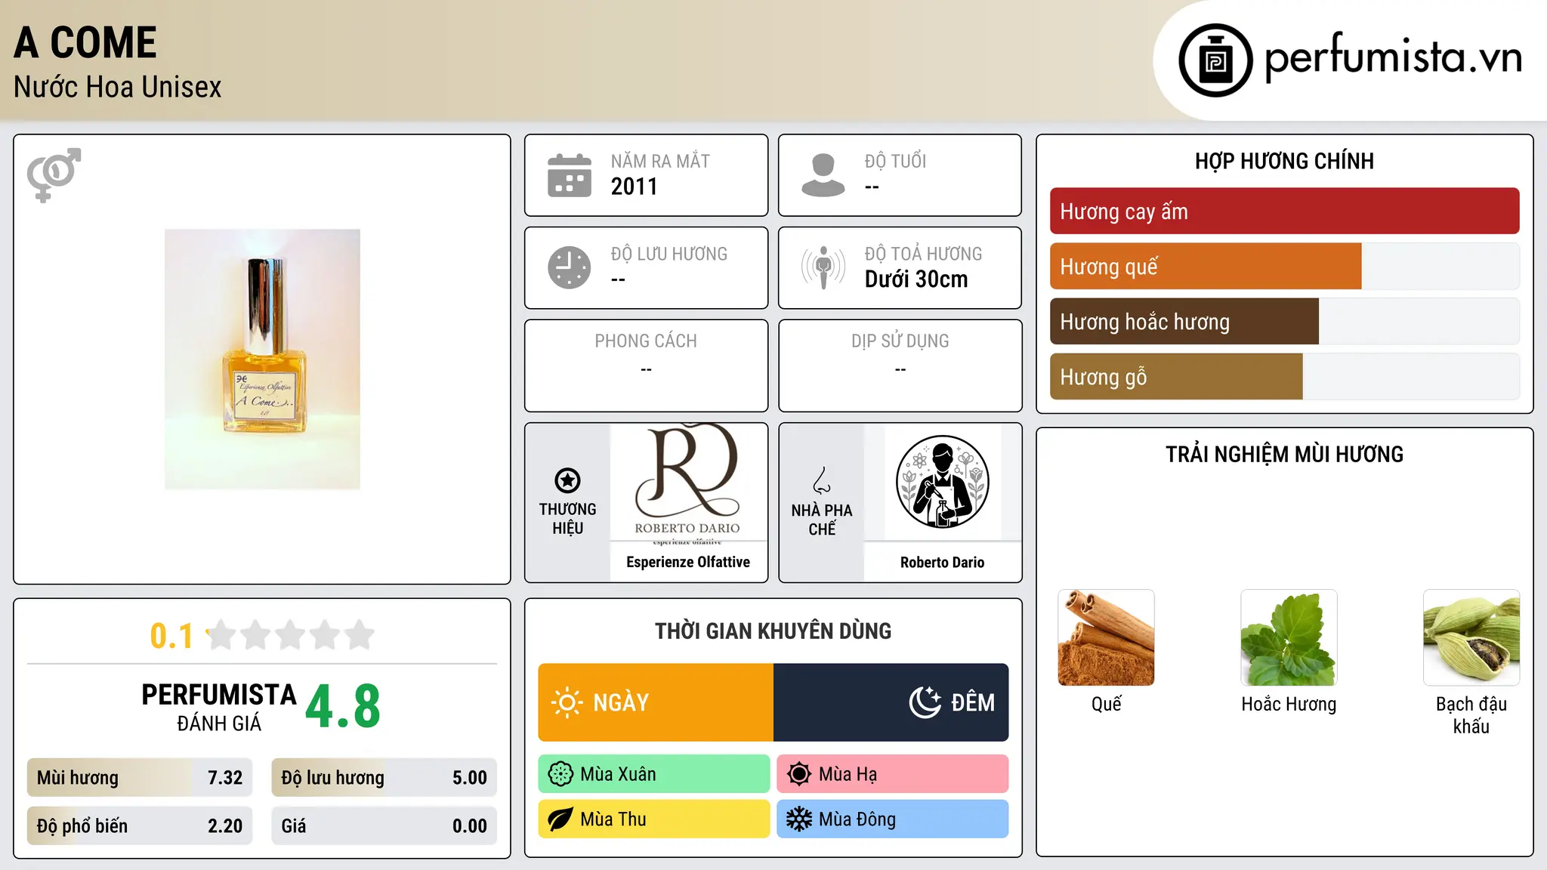Open the Roberto Dario perfumer name link
Viewport: 1547px width, 870px height.
(x=942, y=562)
